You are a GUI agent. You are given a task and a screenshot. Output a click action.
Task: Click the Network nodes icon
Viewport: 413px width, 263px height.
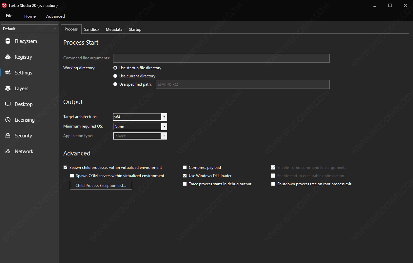pyautogui.click(x=8, y=152)
